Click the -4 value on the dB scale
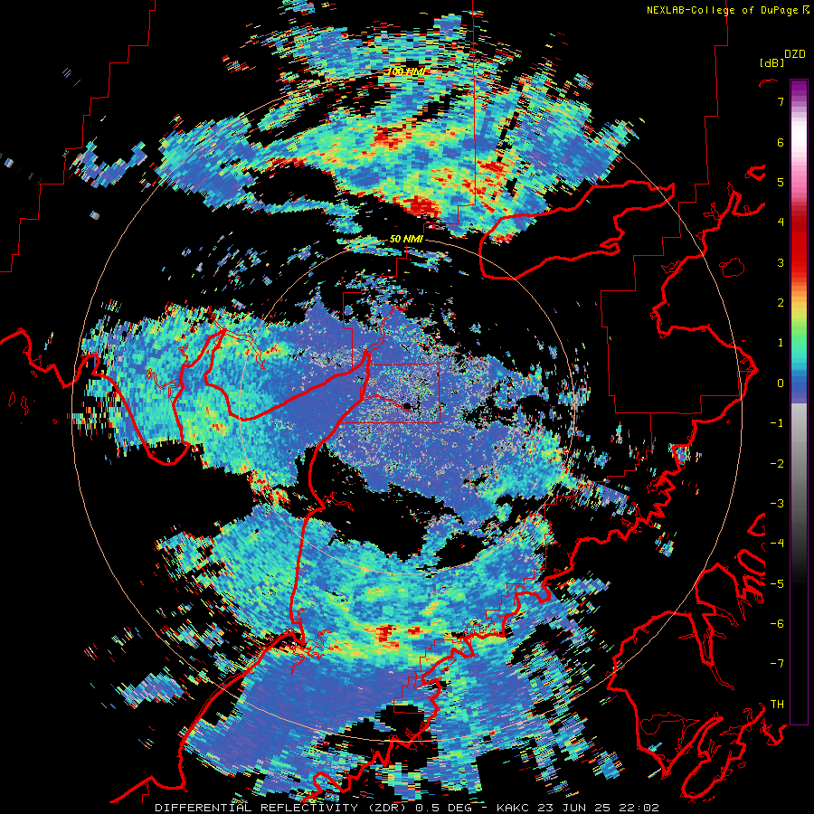Viewport: 814px width, 814px height. click(777, 544)
